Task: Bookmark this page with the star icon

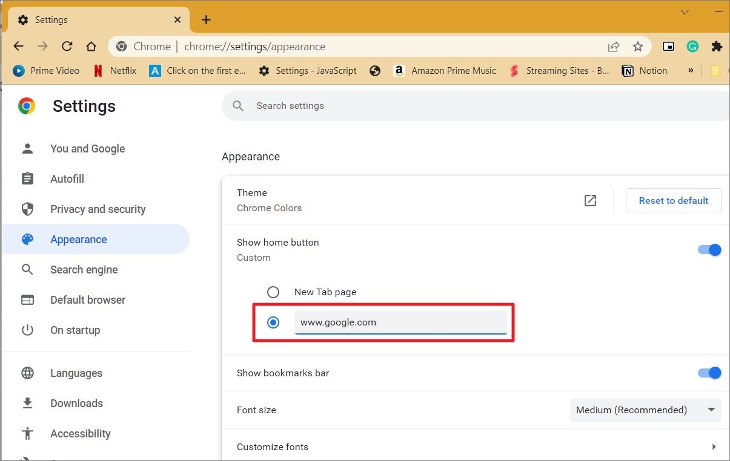Action: click(x=638, y=46)
